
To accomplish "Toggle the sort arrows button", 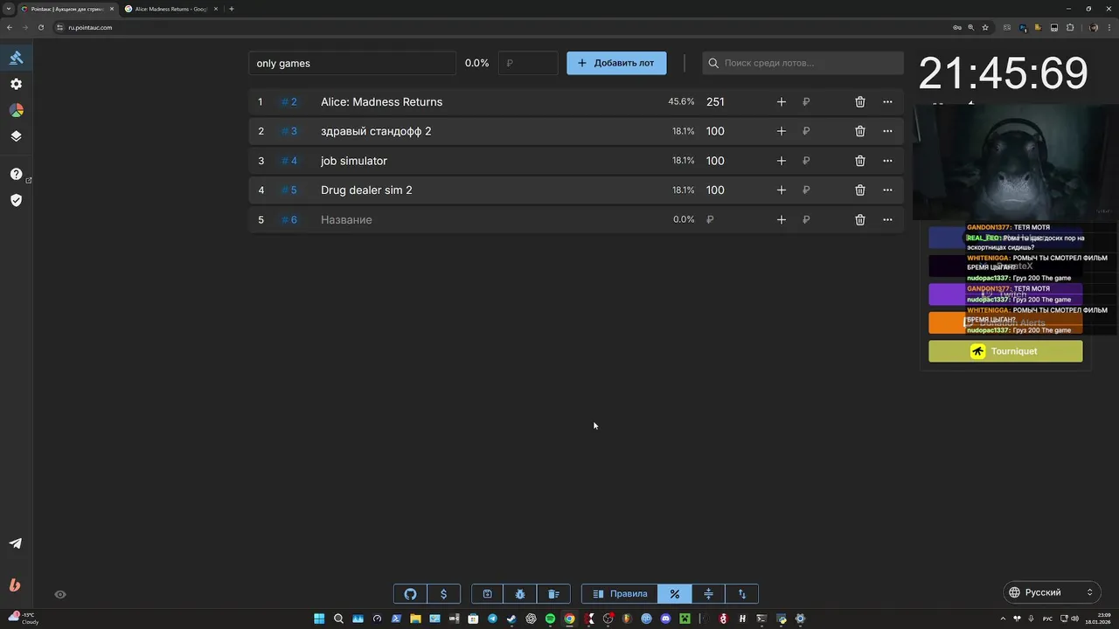I will [741, 594].
